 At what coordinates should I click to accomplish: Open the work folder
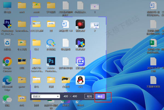pyautogui.click(x=22, y=5)
